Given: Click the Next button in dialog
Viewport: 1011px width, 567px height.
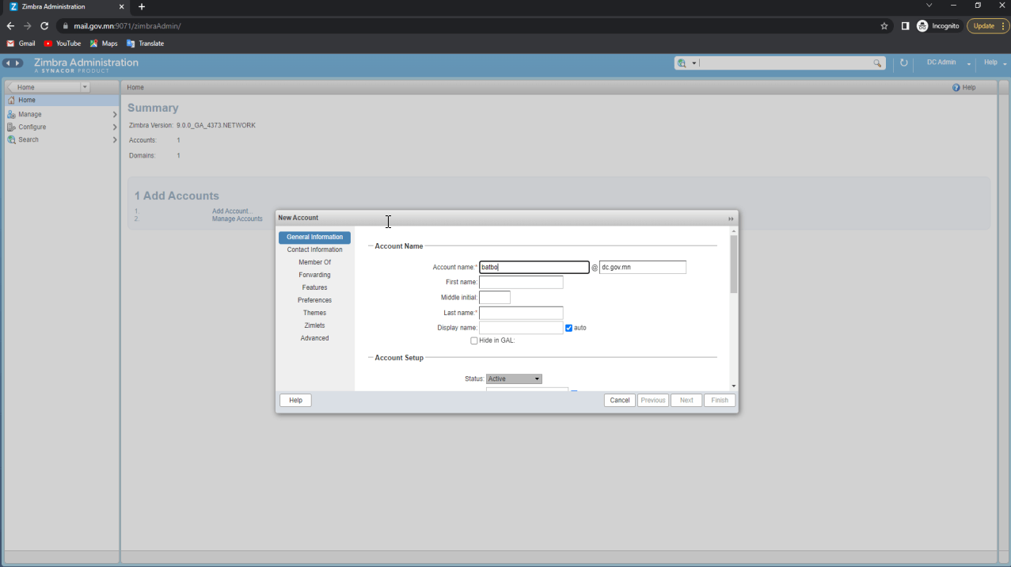Looking at the screenshot, I should pos(686,401).
